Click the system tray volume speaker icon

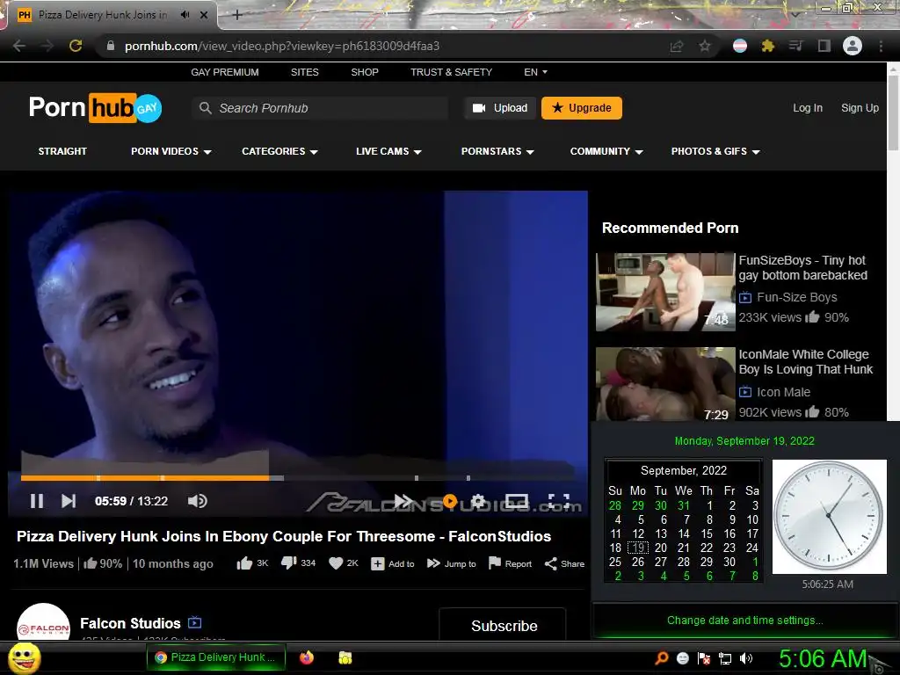tap(746, 658)
